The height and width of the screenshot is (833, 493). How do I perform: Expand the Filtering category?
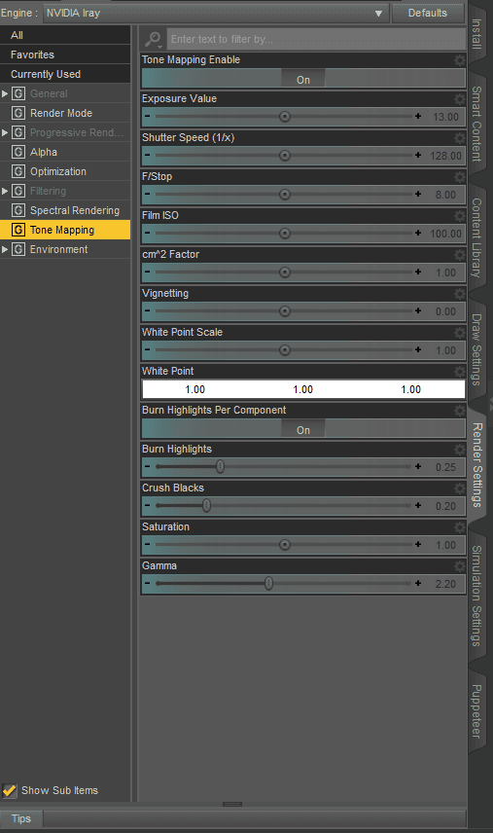pos(5,192)
